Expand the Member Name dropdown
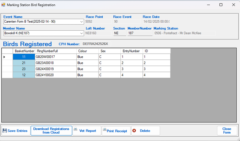 [x=82, y=33]
